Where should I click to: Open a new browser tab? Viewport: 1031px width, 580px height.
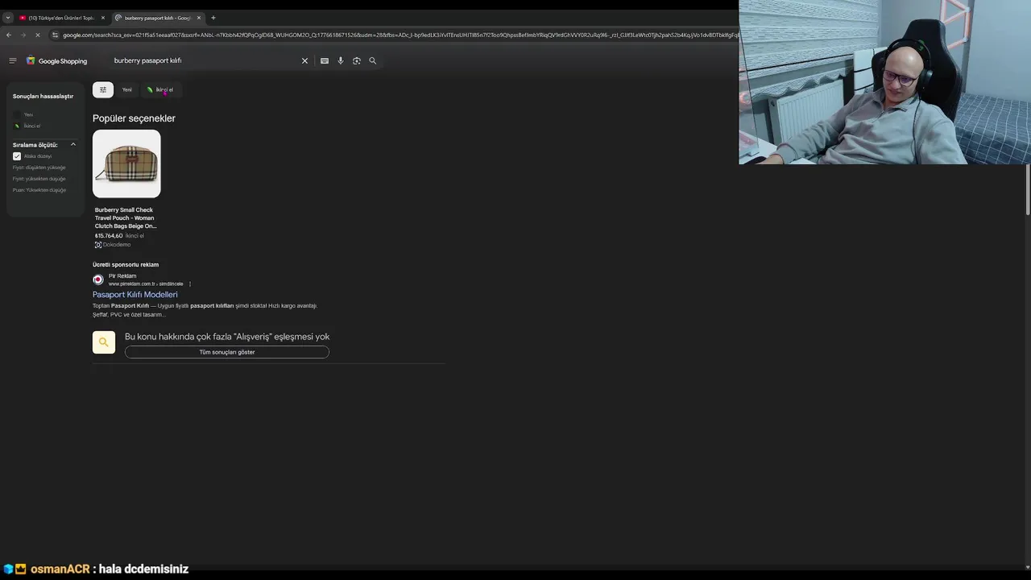pyautogui.click(x=213, y=18)
